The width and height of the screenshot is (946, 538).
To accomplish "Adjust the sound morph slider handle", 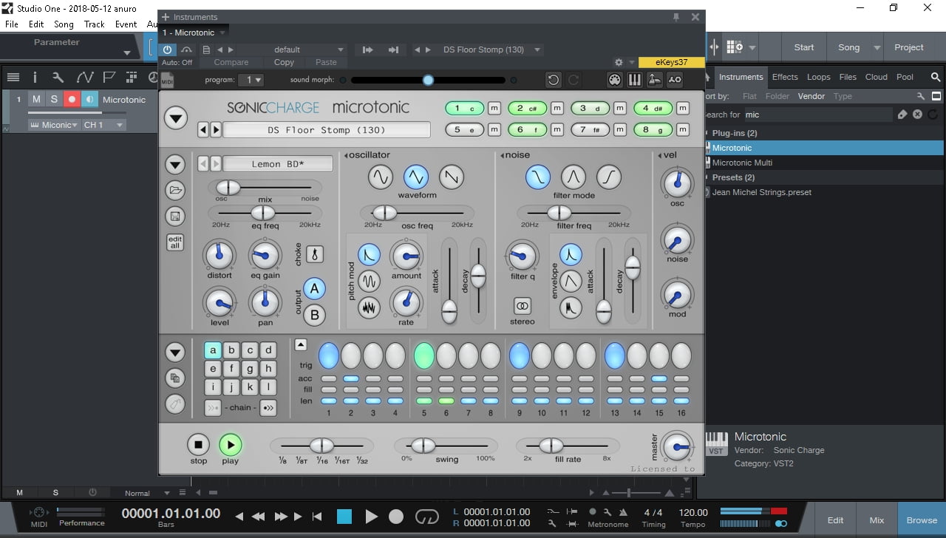I will 428,80.
